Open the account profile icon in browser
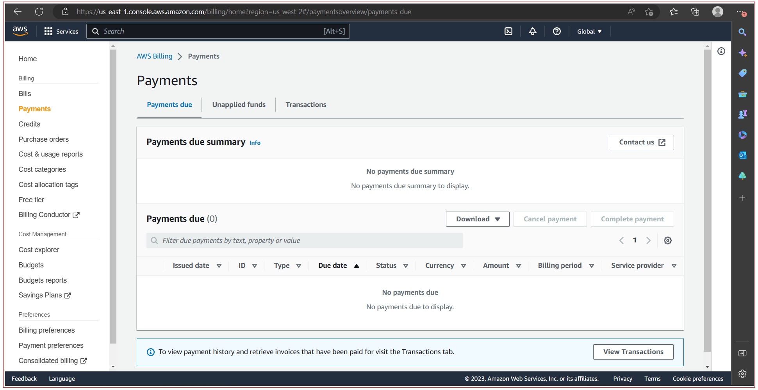Viewport: 758px width, 390px height. (x=717, y=12)
